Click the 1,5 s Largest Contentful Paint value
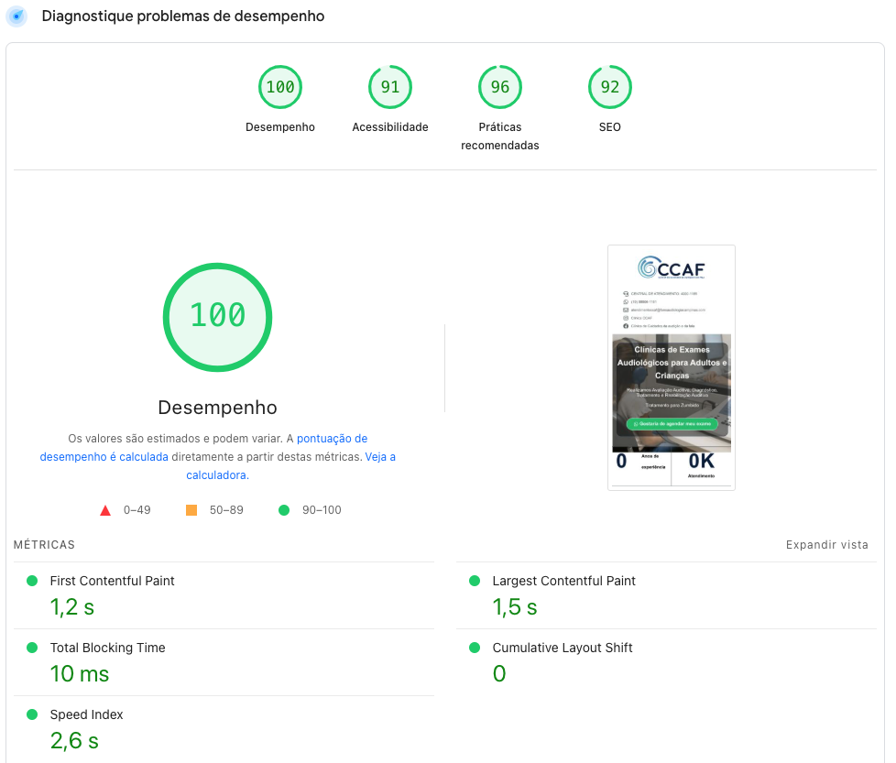Image resolution: width=896 pixels, height=763 pixels. (x=515, y=607)
